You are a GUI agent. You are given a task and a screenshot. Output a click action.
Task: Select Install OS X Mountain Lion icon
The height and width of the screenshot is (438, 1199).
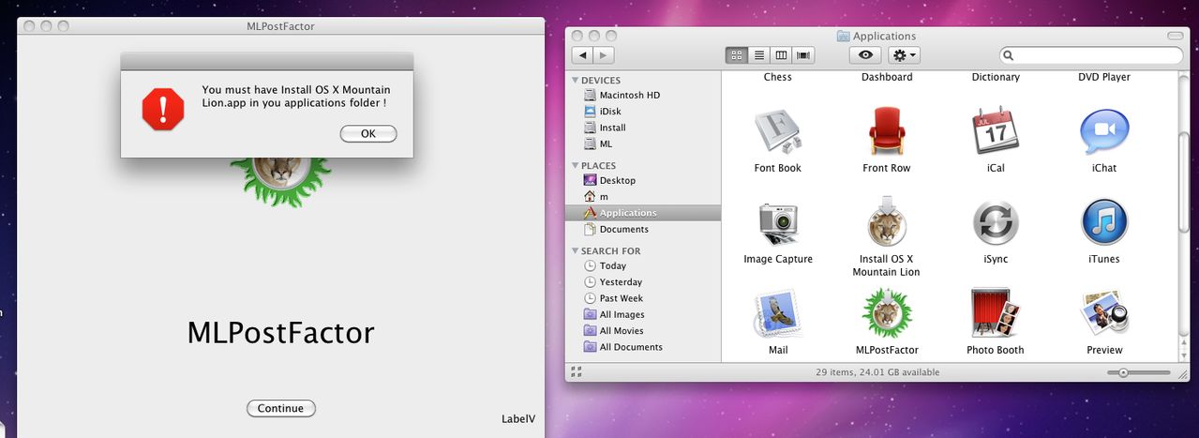click(x=887, y=223)
